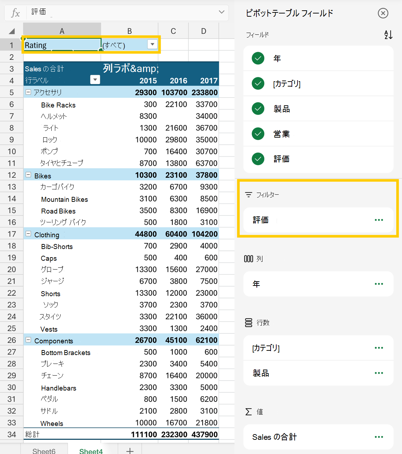The image size is (402, 454).
Task: Select row header 1
Action: 12,45
